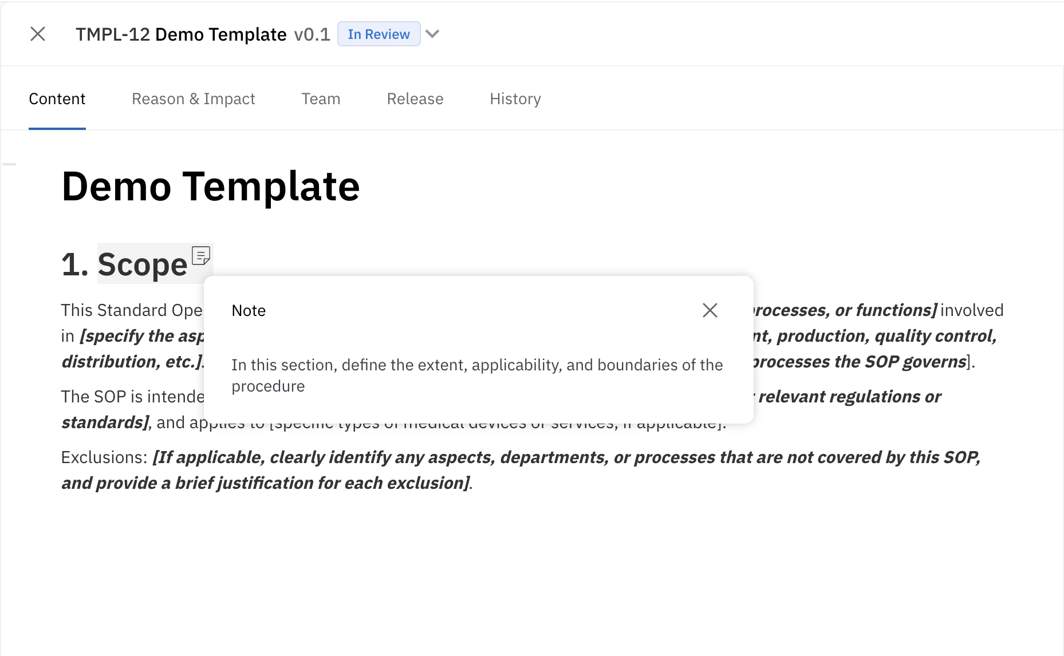The height and width of the screenshot is (656, 1064).
Task: Open the History tab
Action: 514,98
